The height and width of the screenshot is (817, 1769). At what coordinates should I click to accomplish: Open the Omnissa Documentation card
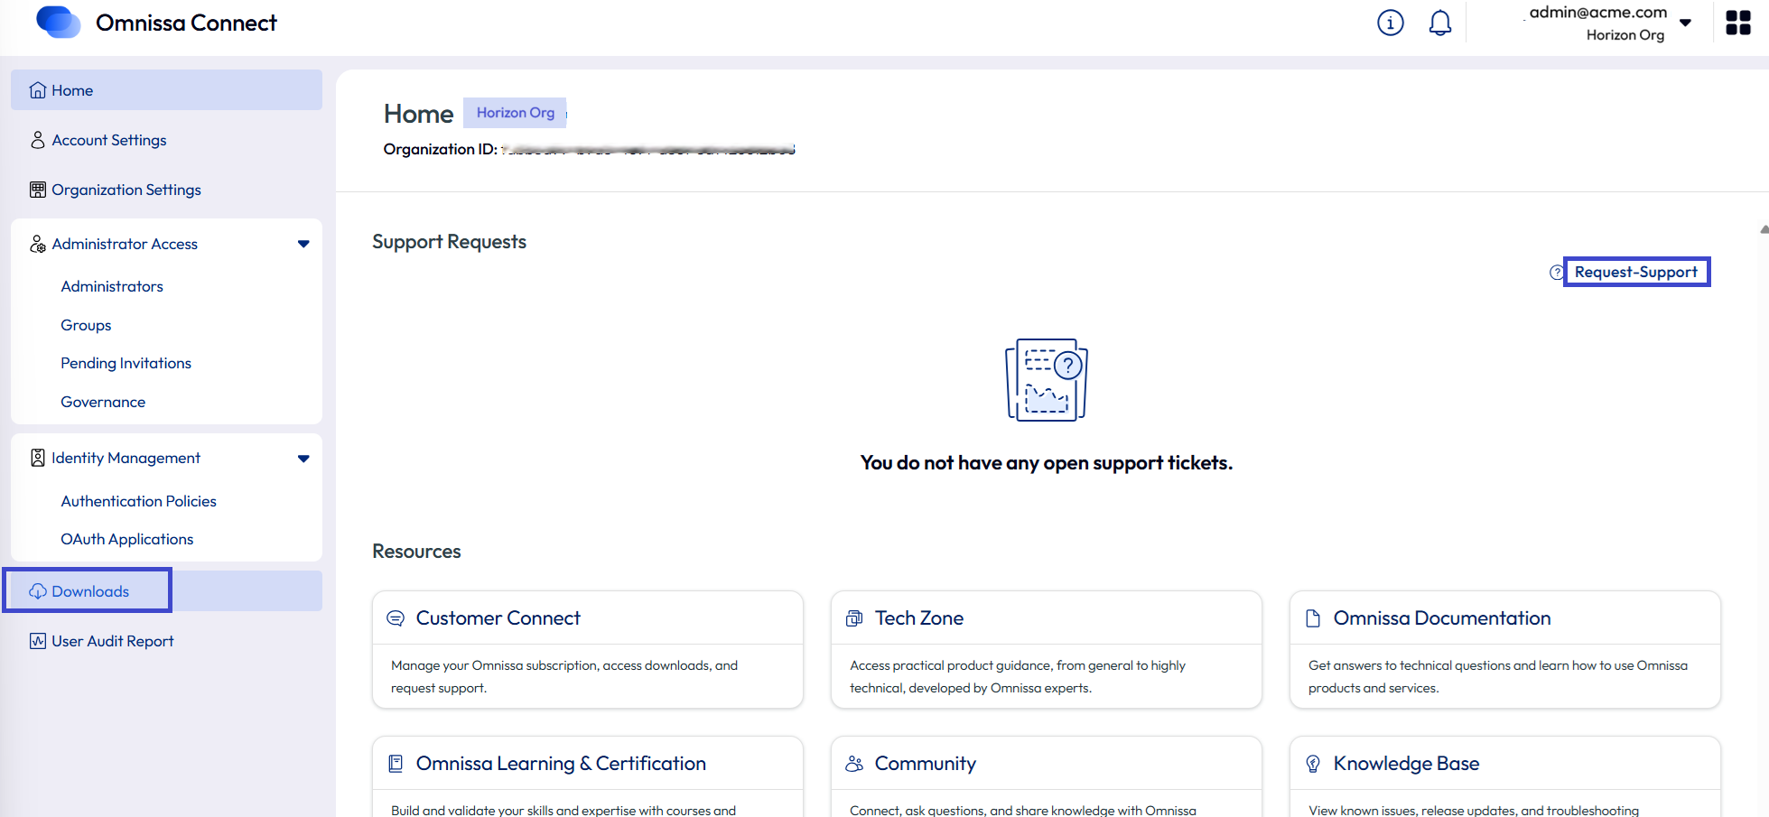1505,649
